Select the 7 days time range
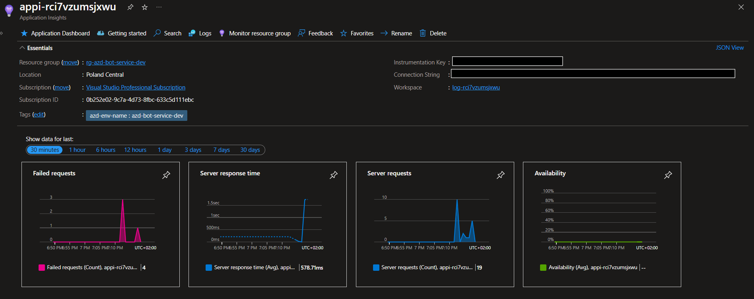The image size is (754, 299). pyautogui.click(x=222, y=150)
